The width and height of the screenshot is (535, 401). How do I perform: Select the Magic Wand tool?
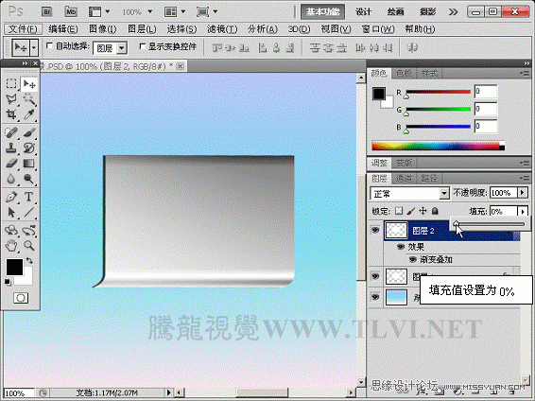pyautogui.click(x=29, y=99)
